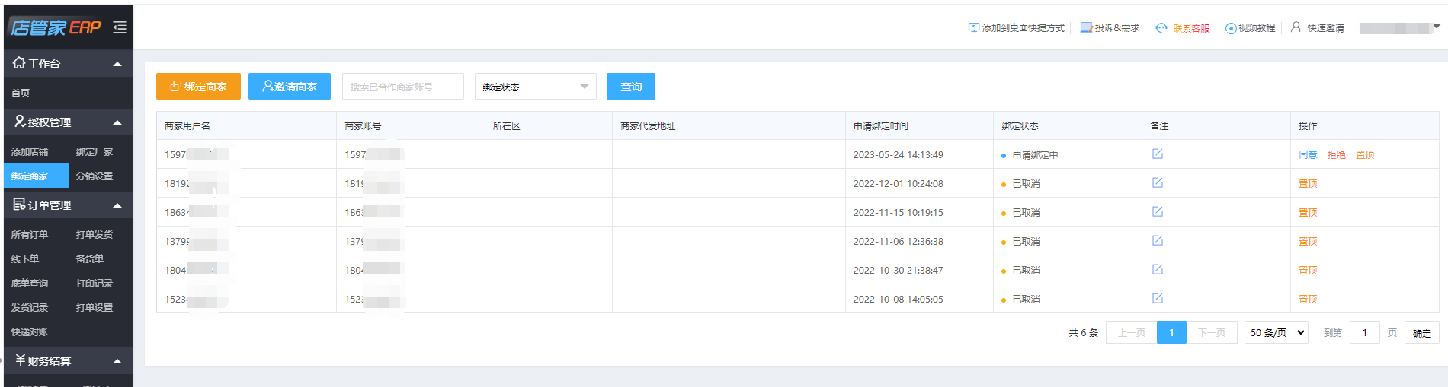Screen dimensions: 1448x387
Task: Edit remark icon for 2023-05-24 row
Action: 1157,154
